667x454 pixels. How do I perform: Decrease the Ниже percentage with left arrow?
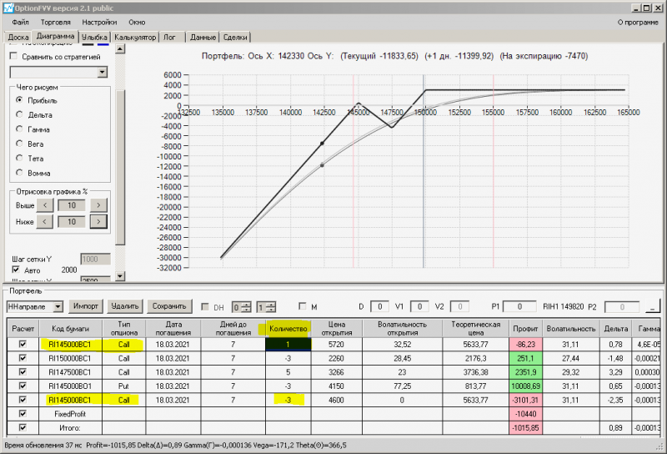(x=45, y=221)
